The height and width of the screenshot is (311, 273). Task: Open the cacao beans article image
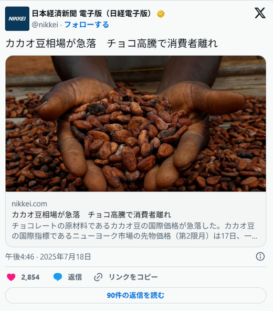136,124
